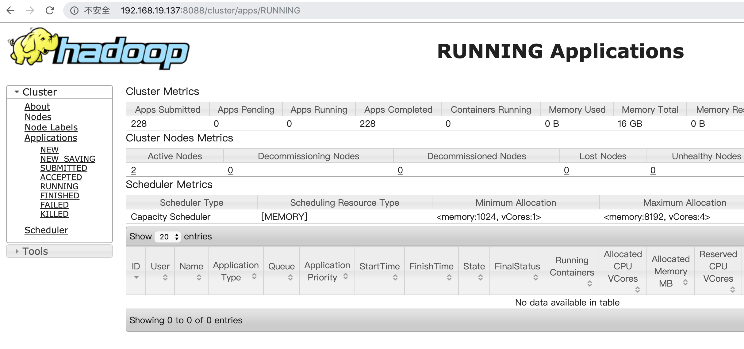Click the browser back arrow
The width and height of the screenshot is (744, 349).
click(x=10, y=10)
